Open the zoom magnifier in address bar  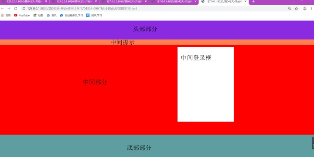point(290,9)
